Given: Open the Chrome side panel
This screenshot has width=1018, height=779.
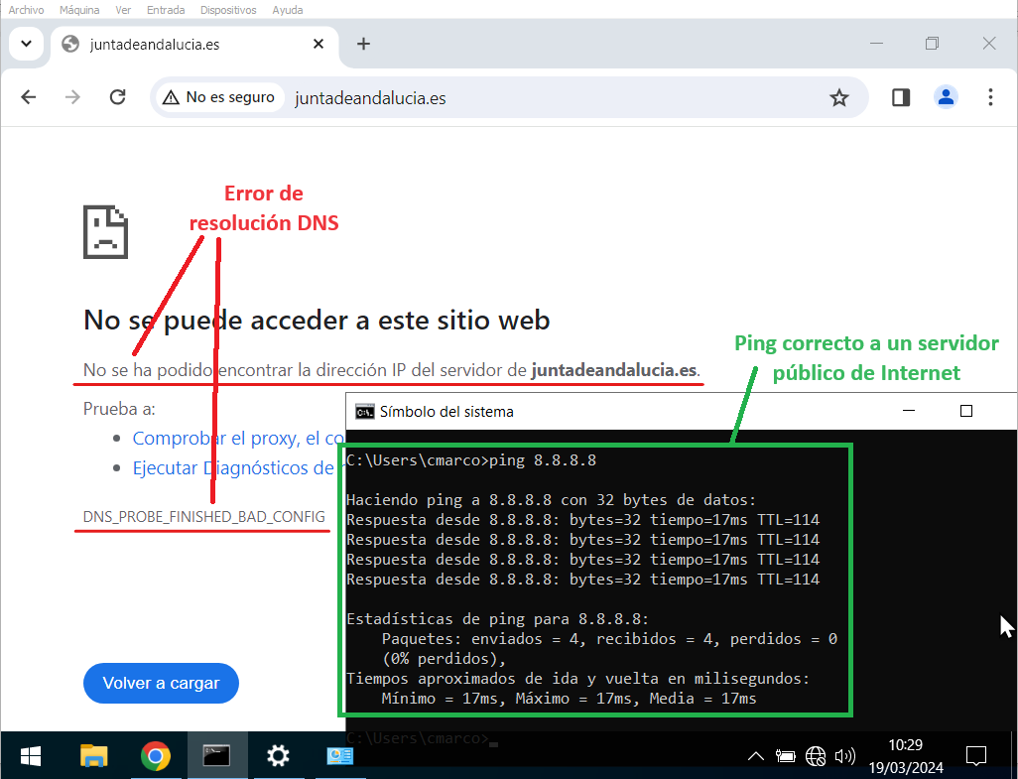Looking at the screenshot, I should click(x=901, y=97).
